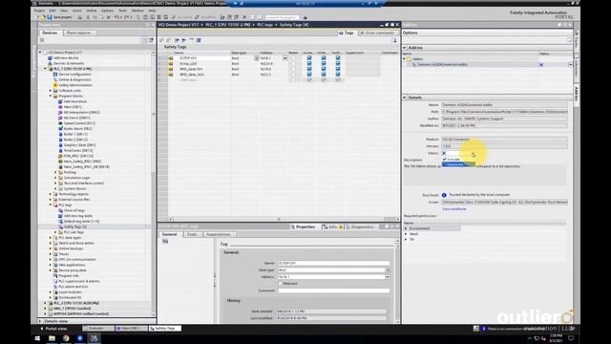This screenshot has height=344, width=611.
Task: Select Safety Tags table in tree
Action: (x=75, y=226)
